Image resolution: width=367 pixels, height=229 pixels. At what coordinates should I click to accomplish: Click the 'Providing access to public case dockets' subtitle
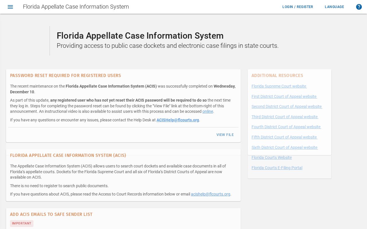pos(167,46)
